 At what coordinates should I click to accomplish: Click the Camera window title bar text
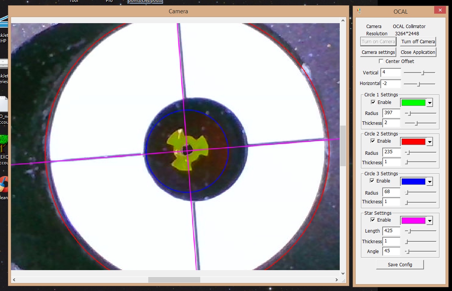click(x=178, y=11)
